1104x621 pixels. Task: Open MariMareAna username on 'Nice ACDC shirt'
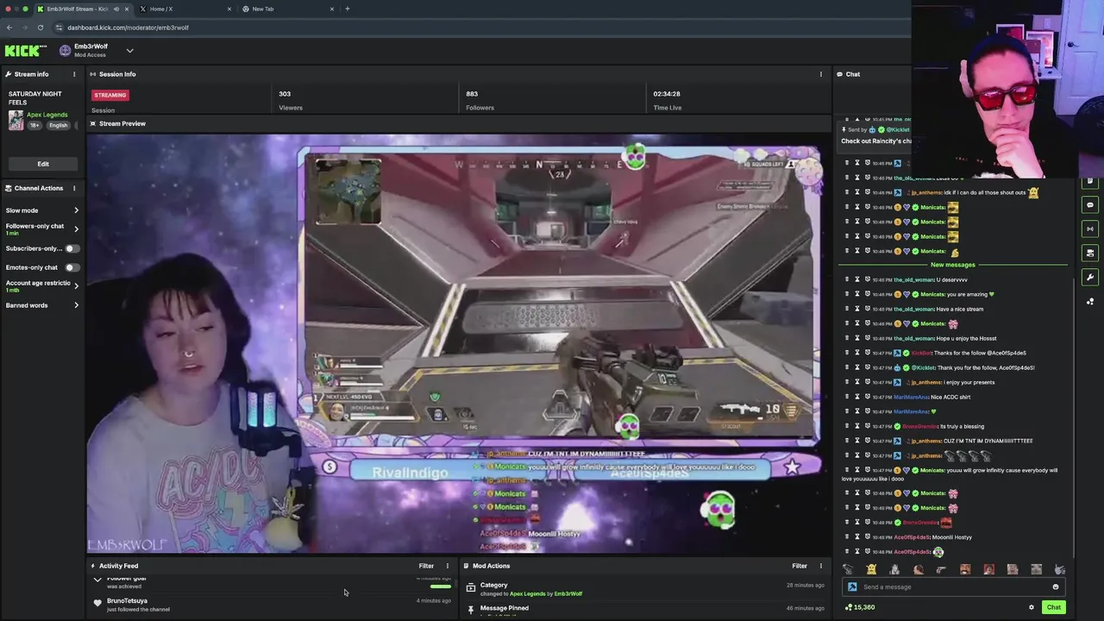pyautogui.click(x=911, y=397)
